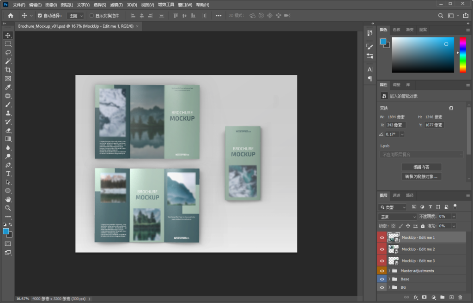
Task: Add layer style with fx icon
Action: [x=415, y=297]
